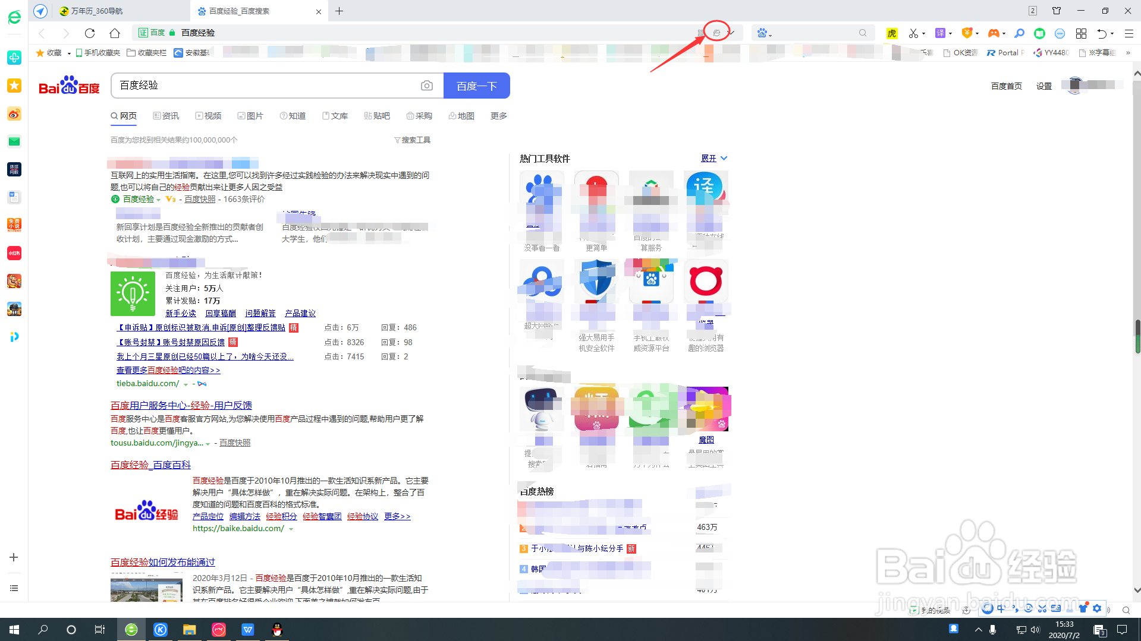Open the QQ penguin taskbar icon

point(277,630)
